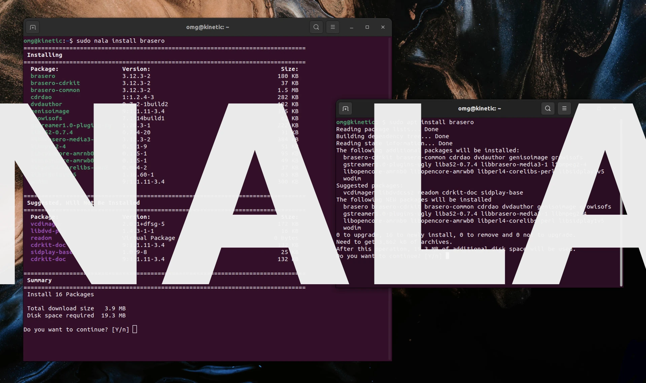
Task: Click 'Install 16 Packages' line
Action: [61, 294]
